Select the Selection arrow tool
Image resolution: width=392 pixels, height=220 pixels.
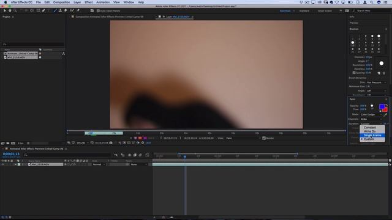(x=5, y=11)
